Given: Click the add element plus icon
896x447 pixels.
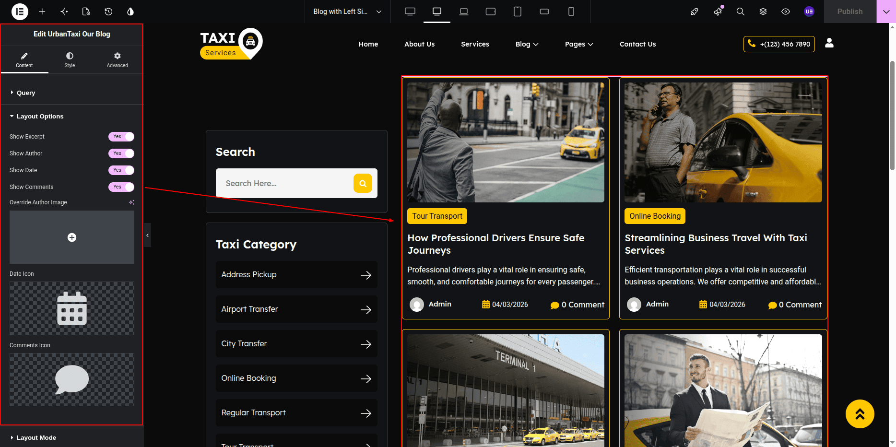Looking at the screenshot, I should (42, 12).
